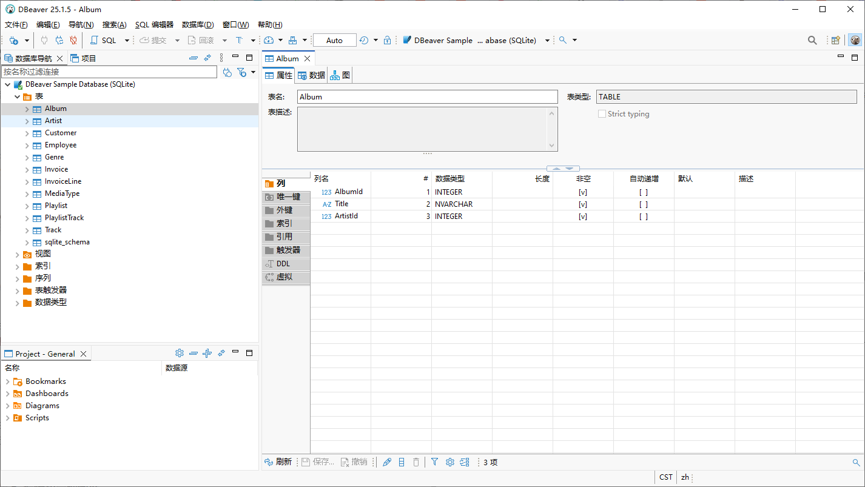Click the navigator view menu dots icon
865x487 pixels.
click(221, 58)
